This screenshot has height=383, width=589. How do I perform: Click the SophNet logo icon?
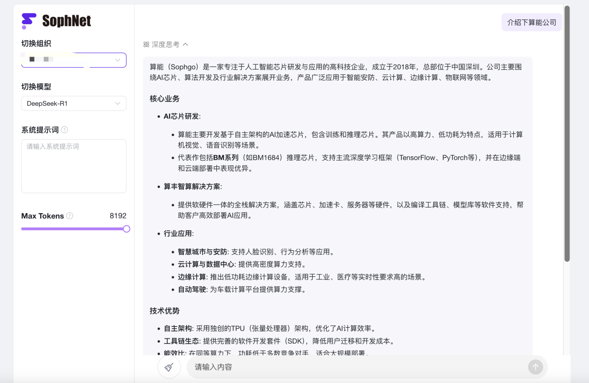click(x=29, y=21)
